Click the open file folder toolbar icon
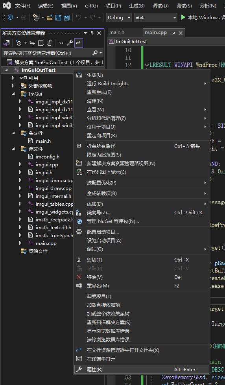This screenshot has width=225, height=385. [x=50, y=17]
